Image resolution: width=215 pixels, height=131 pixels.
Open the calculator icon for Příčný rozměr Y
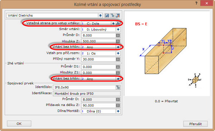(x=118, y=59)
